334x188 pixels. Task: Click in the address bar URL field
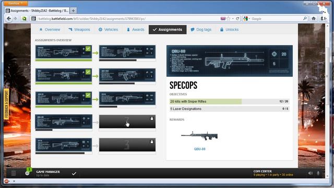pos(128,19)
